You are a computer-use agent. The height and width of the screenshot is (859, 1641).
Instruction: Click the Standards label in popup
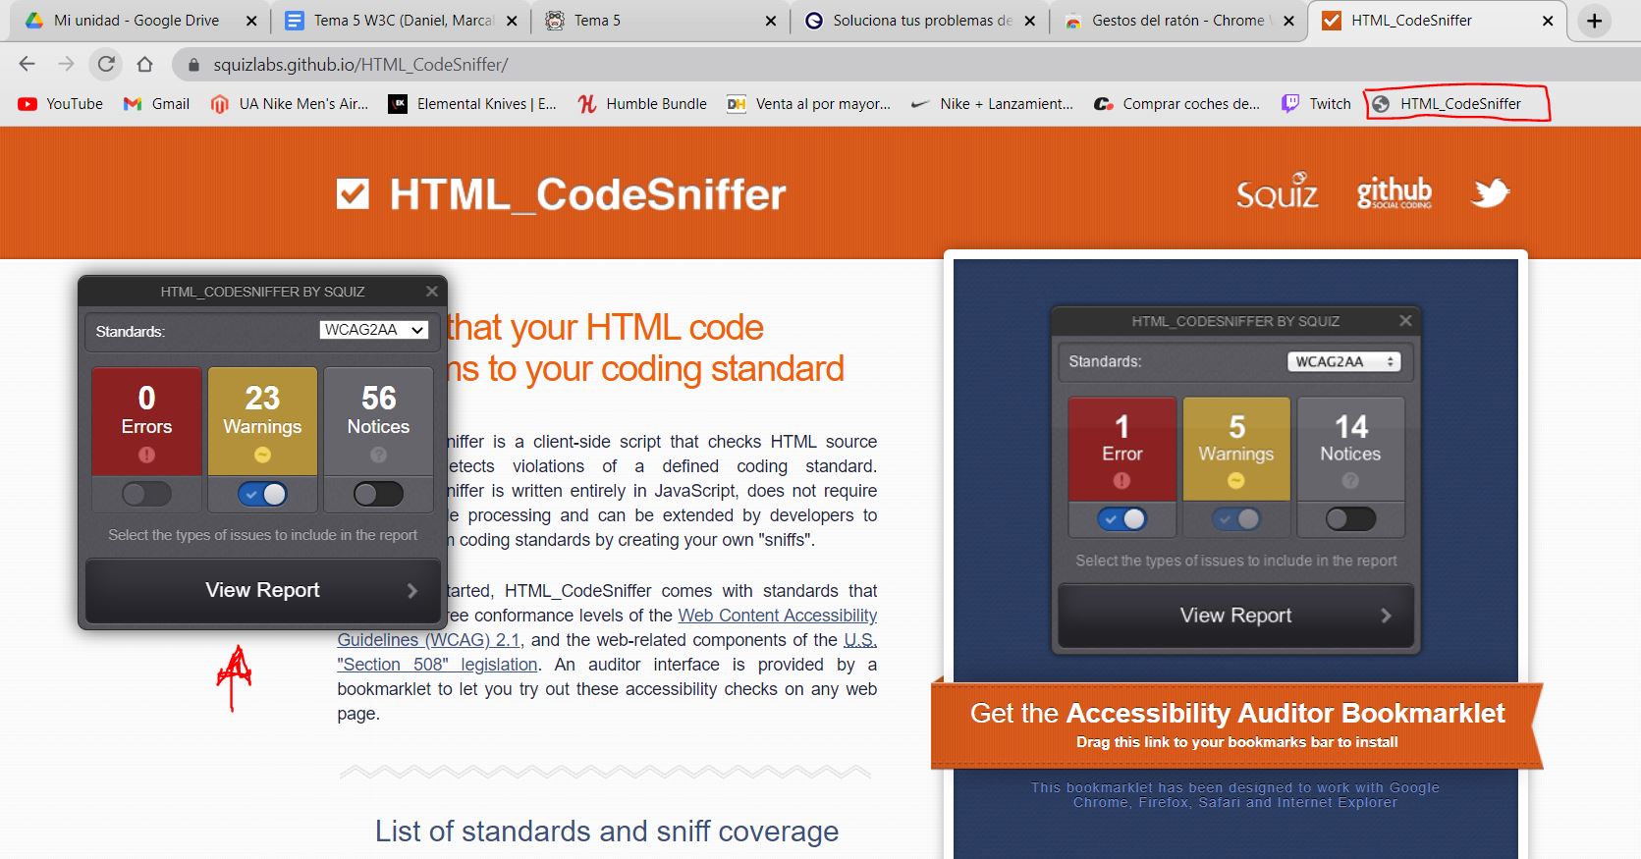[x=130, y=332]
